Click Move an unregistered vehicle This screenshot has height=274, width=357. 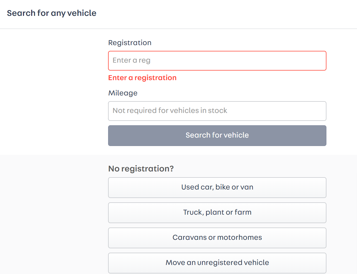click(217, 263)
